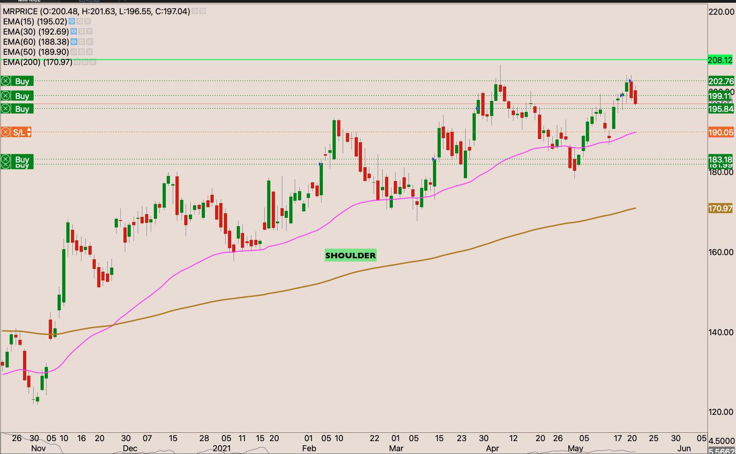The width and height of the screenshot is (736, 454).
Task: Click the green 208.12 price level label
Action: 720,60
